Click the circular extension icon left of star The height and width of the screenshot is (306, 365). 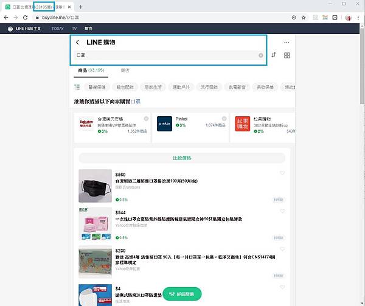point(294,18)
